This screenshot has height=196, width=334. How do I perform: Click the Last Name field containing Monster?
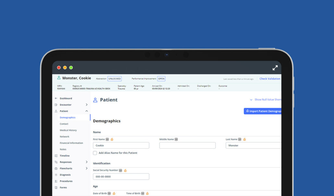click(254, 146)
